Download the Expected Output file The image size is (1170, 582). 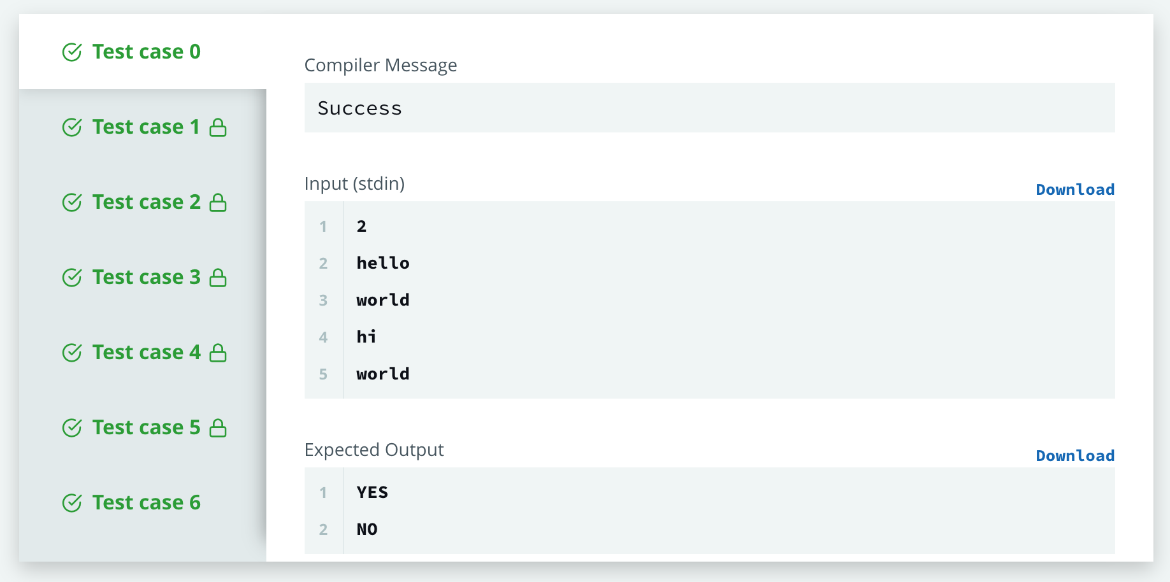pos(1074,456)
